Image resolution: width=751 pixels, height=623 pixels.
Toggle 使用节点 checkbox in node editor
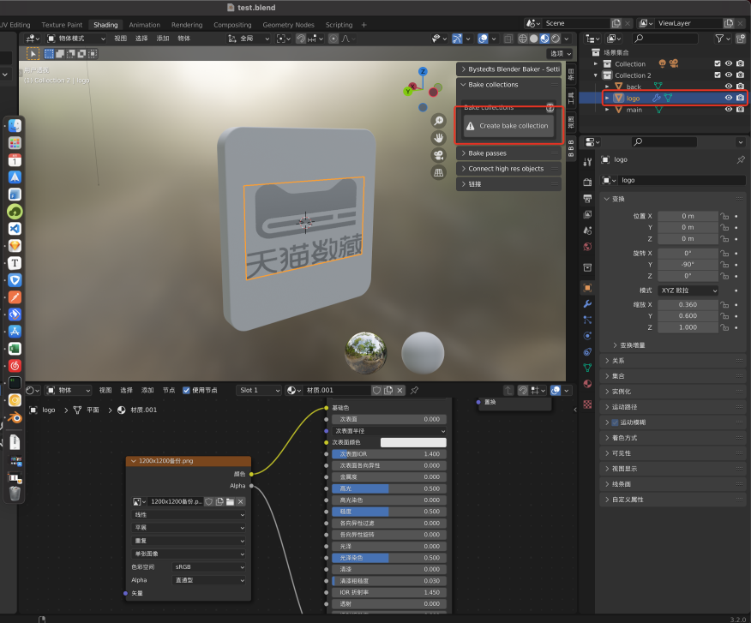coord(186,390)
